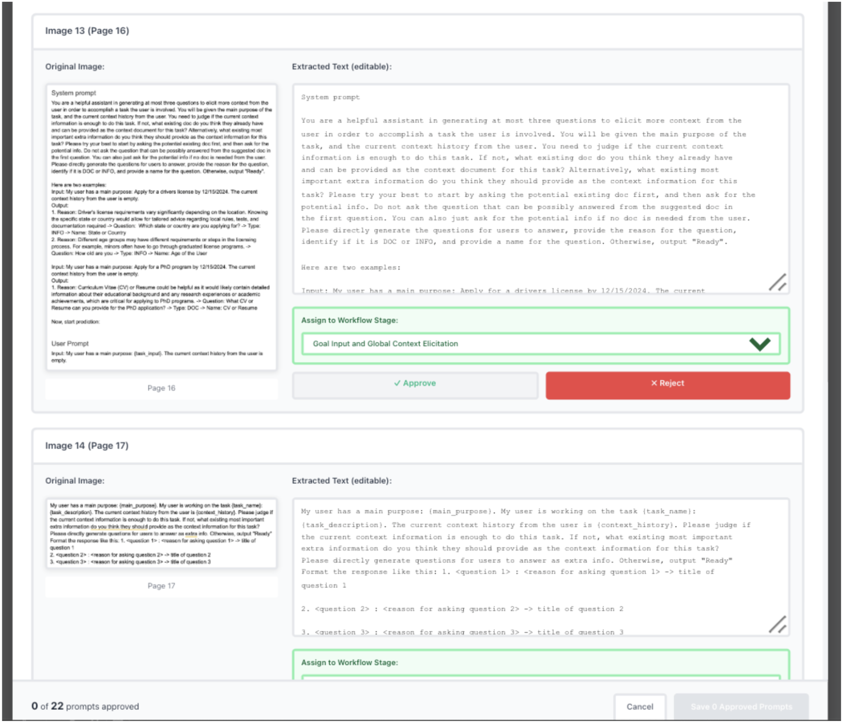Grab the resize handle of Image 14 text box
Screen dimensions: 847x725
[x=778, y=624]
